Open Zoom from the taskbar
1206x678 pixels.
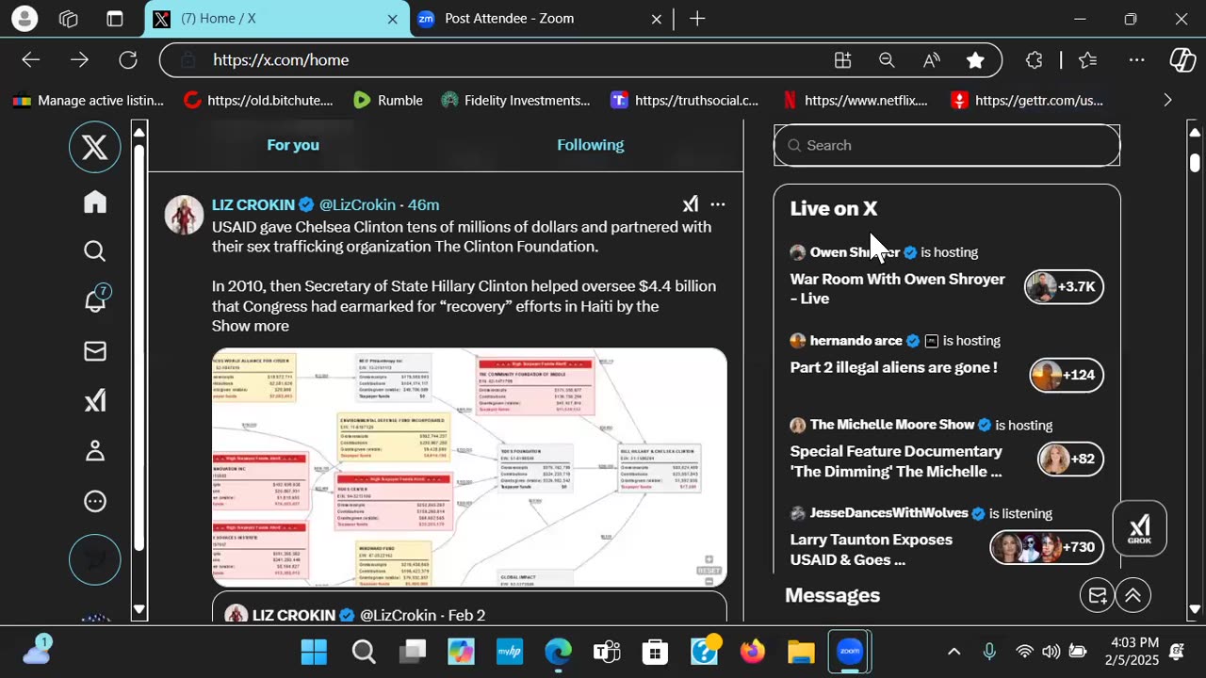point(850,652)
